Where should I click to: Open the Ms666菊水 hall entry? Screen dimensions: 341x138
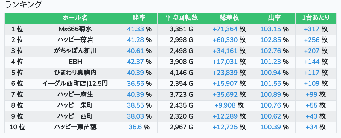[x=75, y=29]
